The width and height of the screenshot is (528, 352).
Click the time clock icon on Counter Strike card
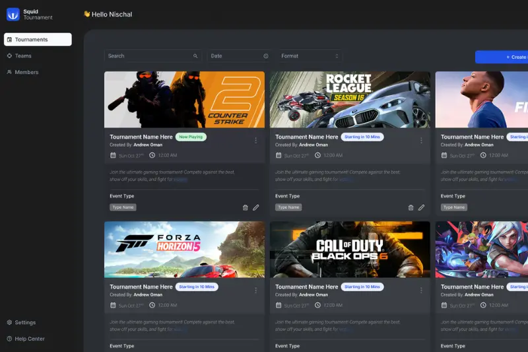(152, 155)
